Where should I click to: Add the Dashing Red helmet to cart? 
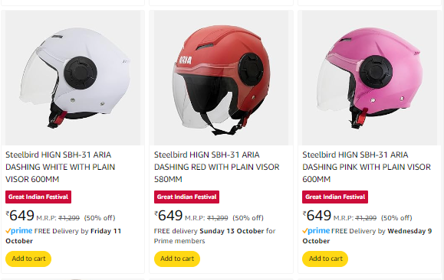(177, 259)
